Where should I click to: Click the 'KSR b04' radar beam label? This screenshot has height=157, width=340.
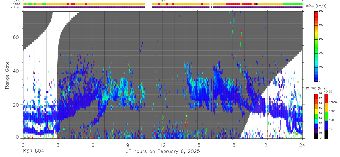point(33,151)
